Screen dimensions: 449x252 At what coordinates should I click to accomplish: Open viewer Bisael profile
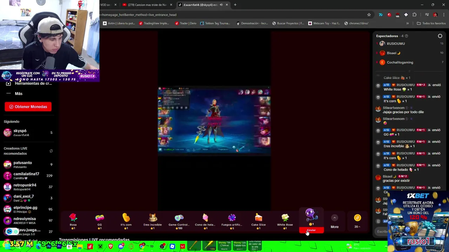click(410, 53)
